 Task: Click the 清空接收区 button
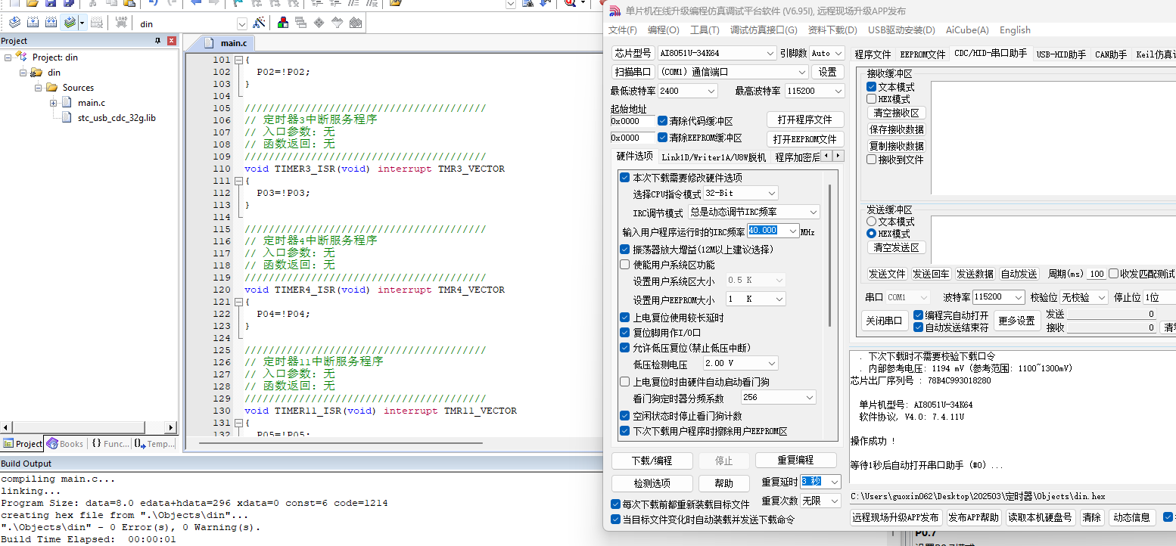(x=895, y=113)
